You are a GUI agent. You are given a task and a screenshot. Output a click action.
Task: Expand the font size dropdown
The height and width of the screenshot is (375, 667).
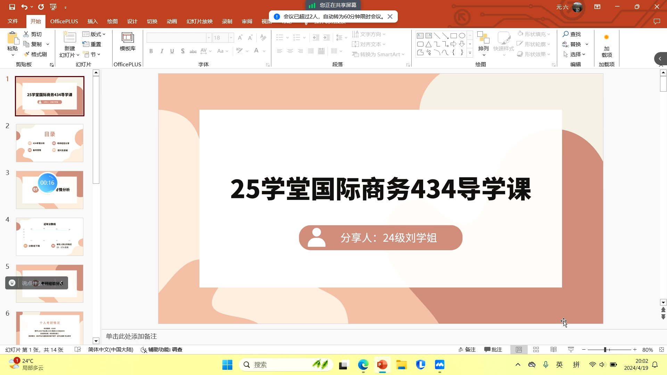coord(231,37)
